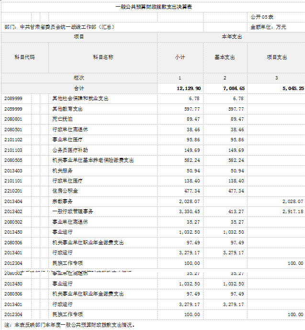This screenshot has height=330, width=305.
Task: Select the 行政单位医疗 subject name
Action: [x=68, y=181]
